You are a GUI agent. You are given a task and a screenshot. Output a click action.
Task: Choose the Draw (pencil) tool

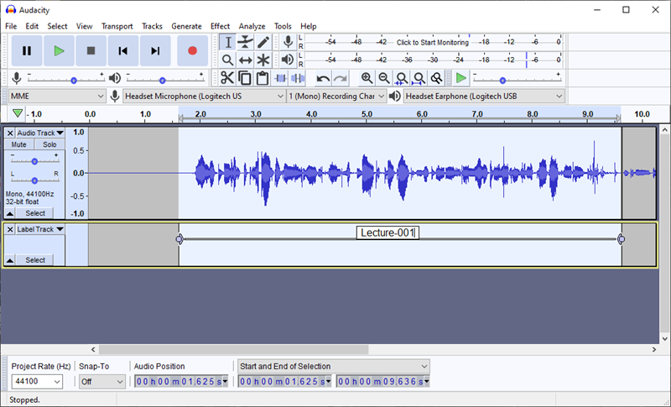pyautogui.click(x=263, y=42)
